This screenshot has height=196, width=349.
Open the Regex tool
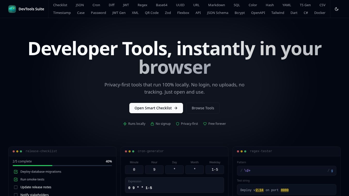click(x=142, y=5)
